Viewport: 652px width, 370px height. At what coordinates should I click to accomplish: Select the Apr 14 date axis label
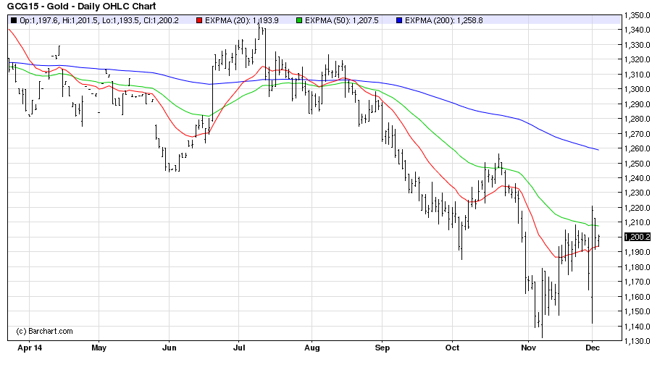click(x=29, y=348)
